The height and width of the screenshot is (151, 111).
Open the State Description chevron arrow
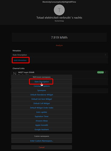[x=105, y=55]
